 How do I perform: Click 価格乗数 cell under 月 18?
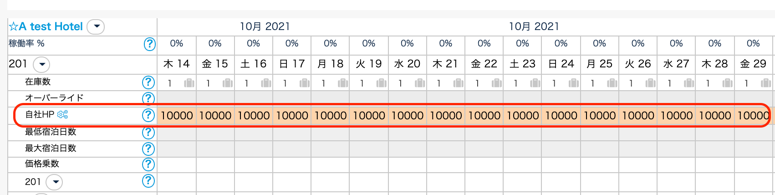coord(330,164)
